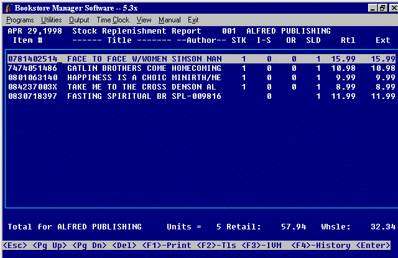Click author code SPL-009816
Screen dimensions: 398x258
[x=197, y=96]
